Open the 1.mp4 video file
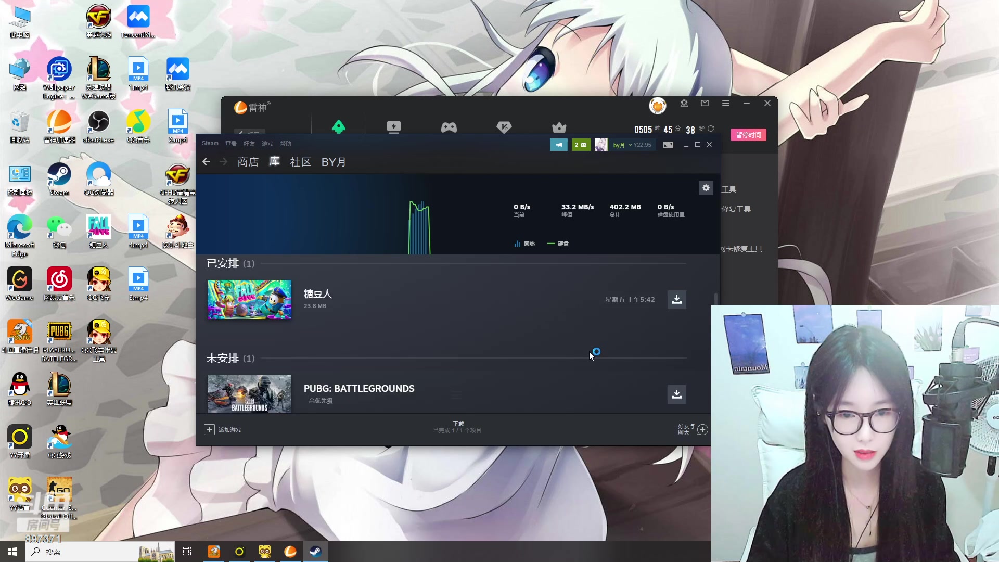This screenshot has width=999, height=562. (x=138, y=74)
